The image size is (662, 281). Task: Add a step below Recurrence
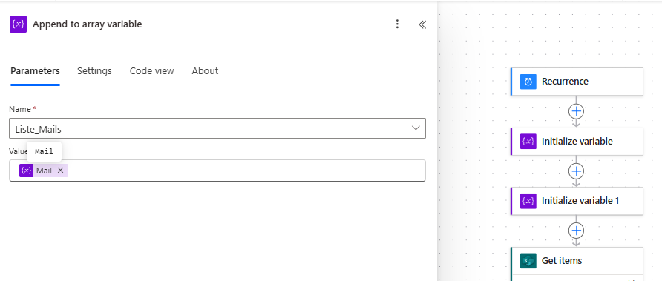[x=577, y=111]
